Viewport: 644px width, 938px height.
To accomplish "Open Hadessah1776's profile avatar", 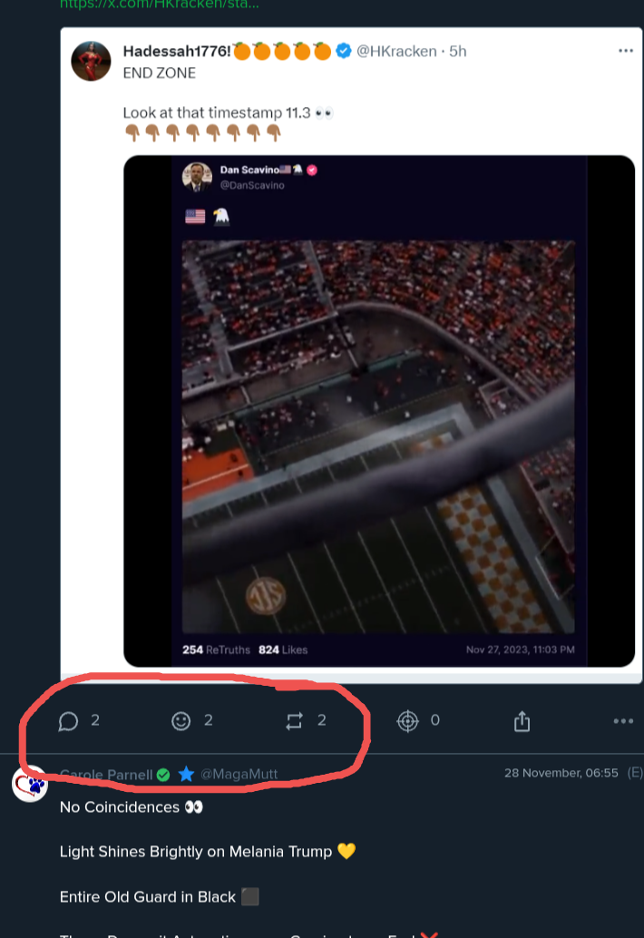I will click(91, 61).
